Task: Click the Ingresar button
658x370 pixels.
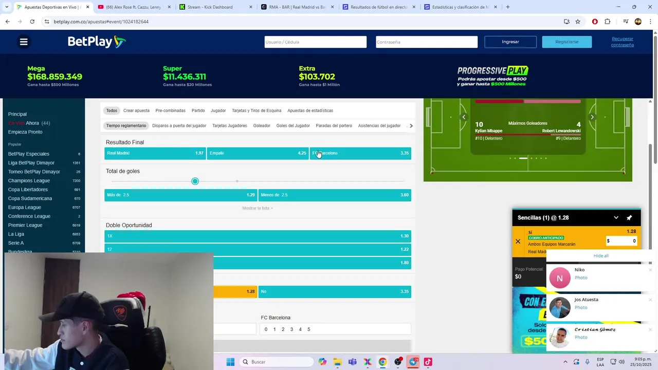Action: coord(510,42)
